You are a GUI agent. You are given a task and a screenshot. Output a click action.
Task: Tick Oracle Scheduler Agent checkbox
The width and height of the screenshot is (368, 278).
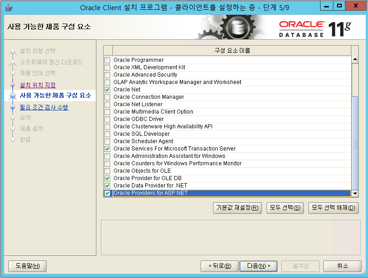pos(107,141)
